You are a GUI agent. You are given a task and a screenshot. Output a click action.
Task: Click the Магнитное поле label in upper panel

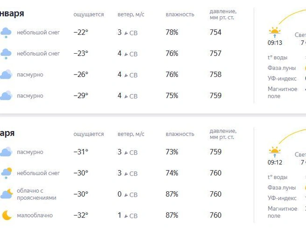(282, 92)
